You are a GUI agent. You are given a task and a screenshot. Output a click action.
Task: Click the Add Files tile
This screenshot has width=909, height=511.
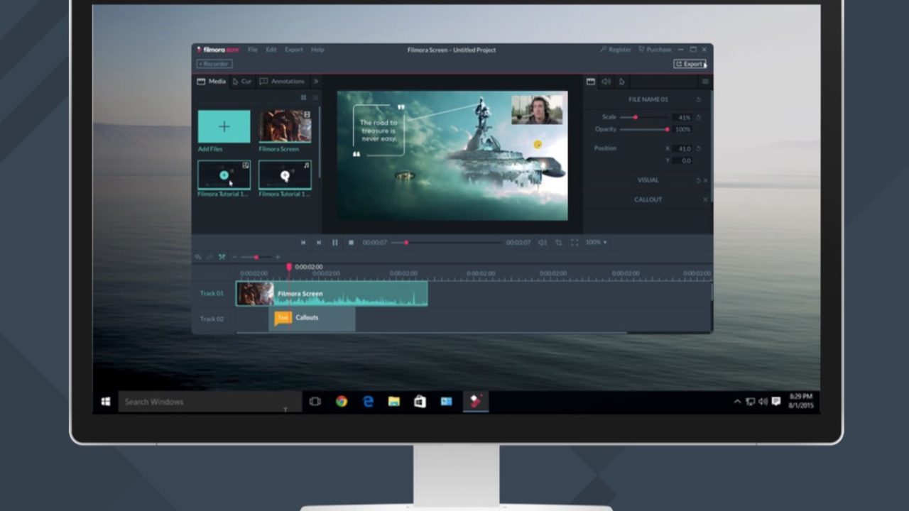point(224,126)
